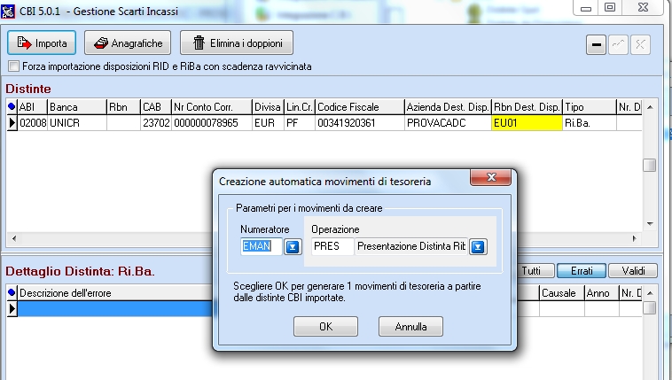The height and width of the screenshot is (380, 672).
Task: Click Rbn Dest. Disp. column header
Action: point(527,106)
